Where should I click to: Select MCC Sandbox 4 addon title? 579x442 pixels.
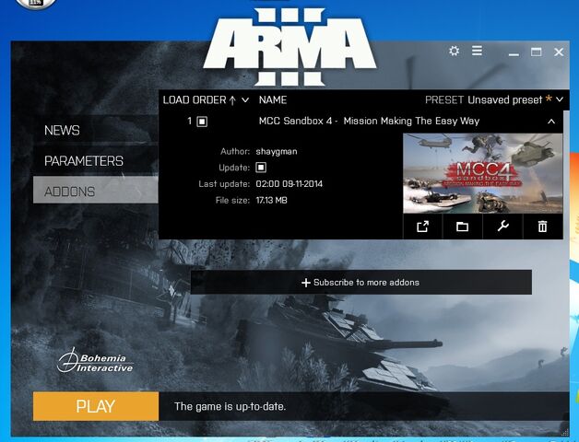coord(370,121)
